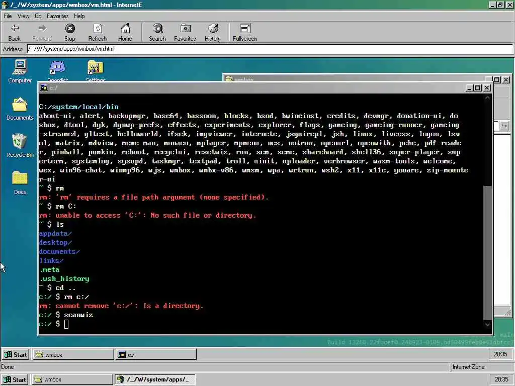
Task: Click inner Start button in VM
Action: pos(16,354)
